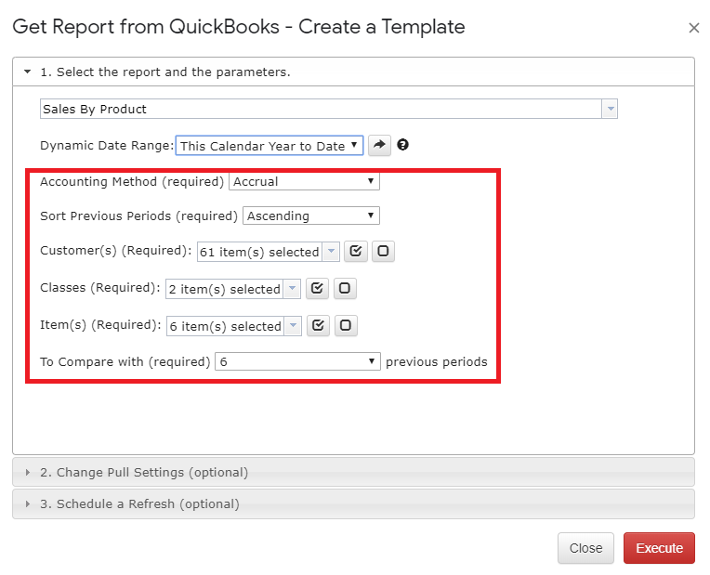
Task: Open Sort Previous Periods Ascending dropdown
Action: click(x=311, y=216)
